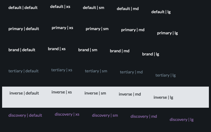Click the 'brand | xs' link
The height and width of the screenshot is (132, 211).
[57, 49]
